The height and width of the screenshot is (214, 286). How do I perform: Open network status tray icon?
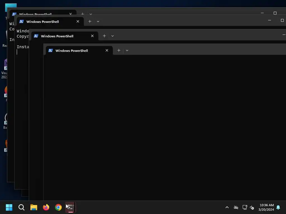[x=245, y=207]
